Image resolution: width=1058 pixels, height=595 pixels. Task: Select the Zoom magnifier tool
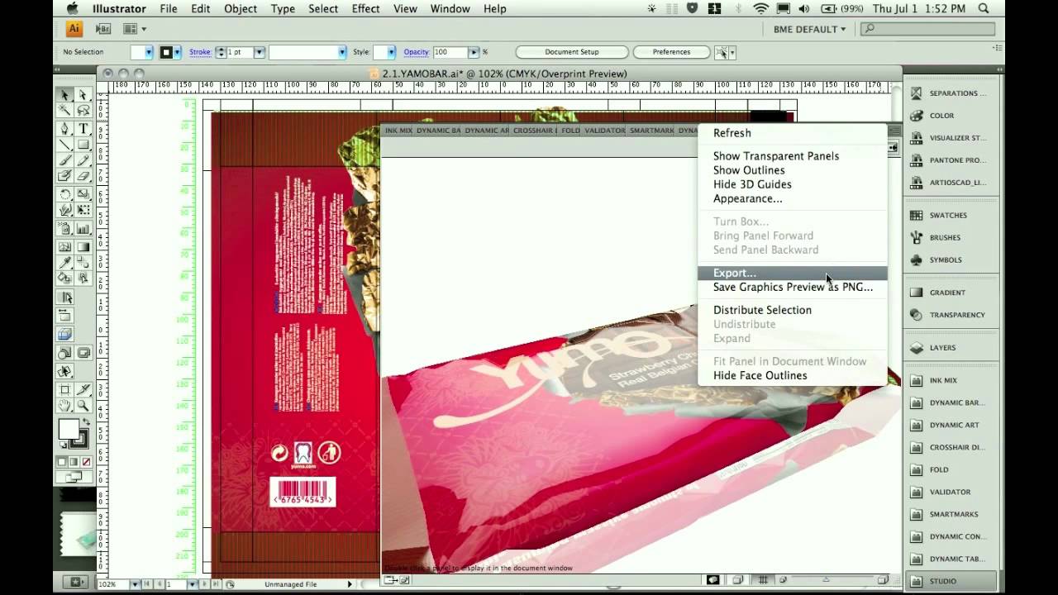coord(83,406)
